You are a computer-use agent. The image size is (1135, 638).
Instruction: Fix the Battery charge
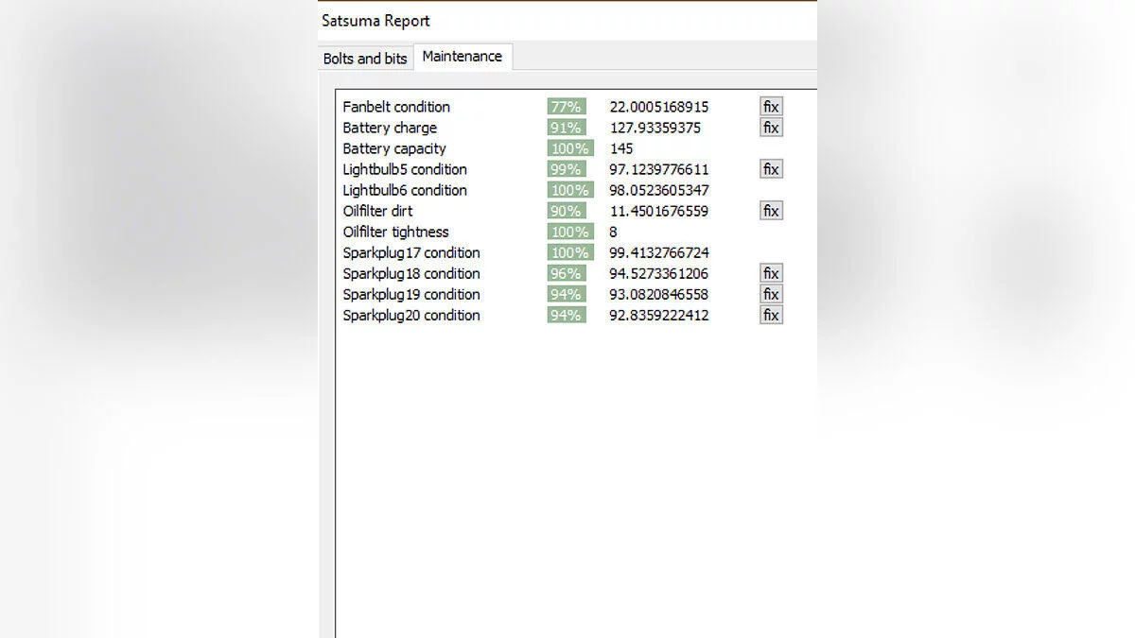click(771, 128)
